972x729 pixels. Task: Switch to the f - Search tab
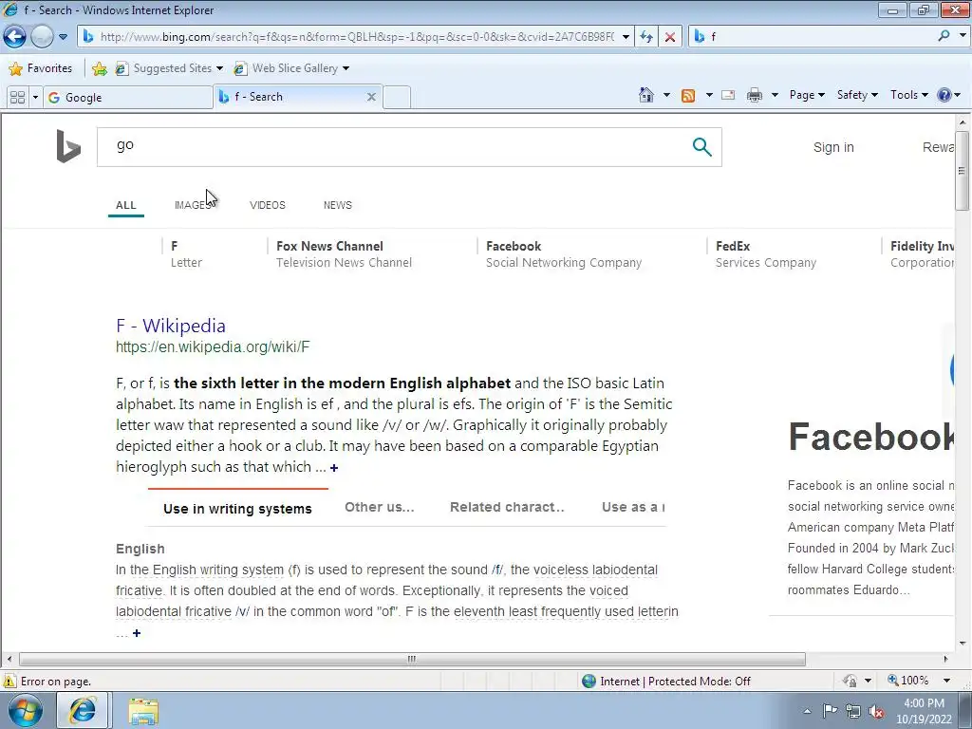pos(296,97)
